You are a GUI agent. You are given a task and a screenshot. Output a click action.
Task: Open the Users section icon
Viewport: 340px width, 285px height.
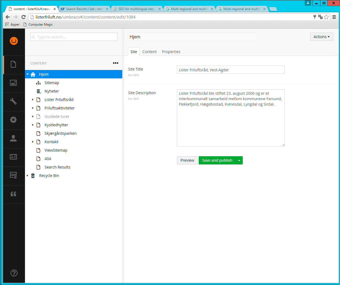(x=13, y=138)
